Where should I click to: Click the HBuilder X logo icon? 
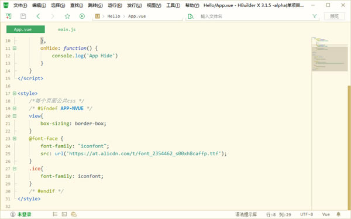(6, 5)
